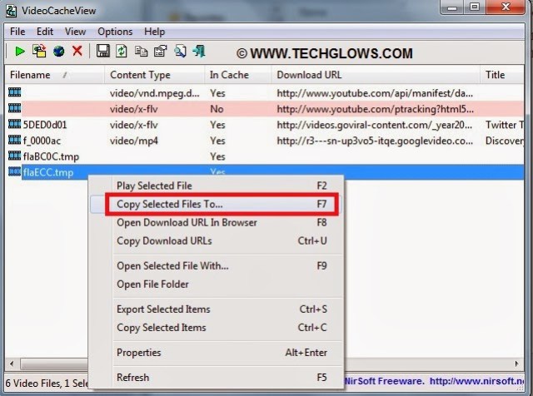Click the video/vnd.mpeg.d... content type cell
Viewport: 533px width, 396px height.
pyautogui.click(x=154, y=93)
